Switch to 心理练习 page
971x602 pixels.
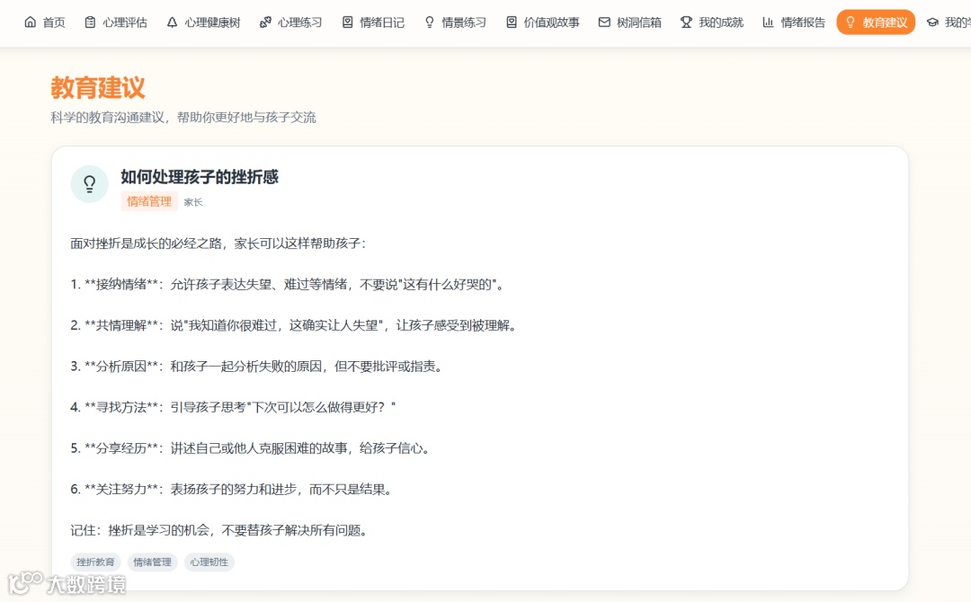[x=291, y=22]
